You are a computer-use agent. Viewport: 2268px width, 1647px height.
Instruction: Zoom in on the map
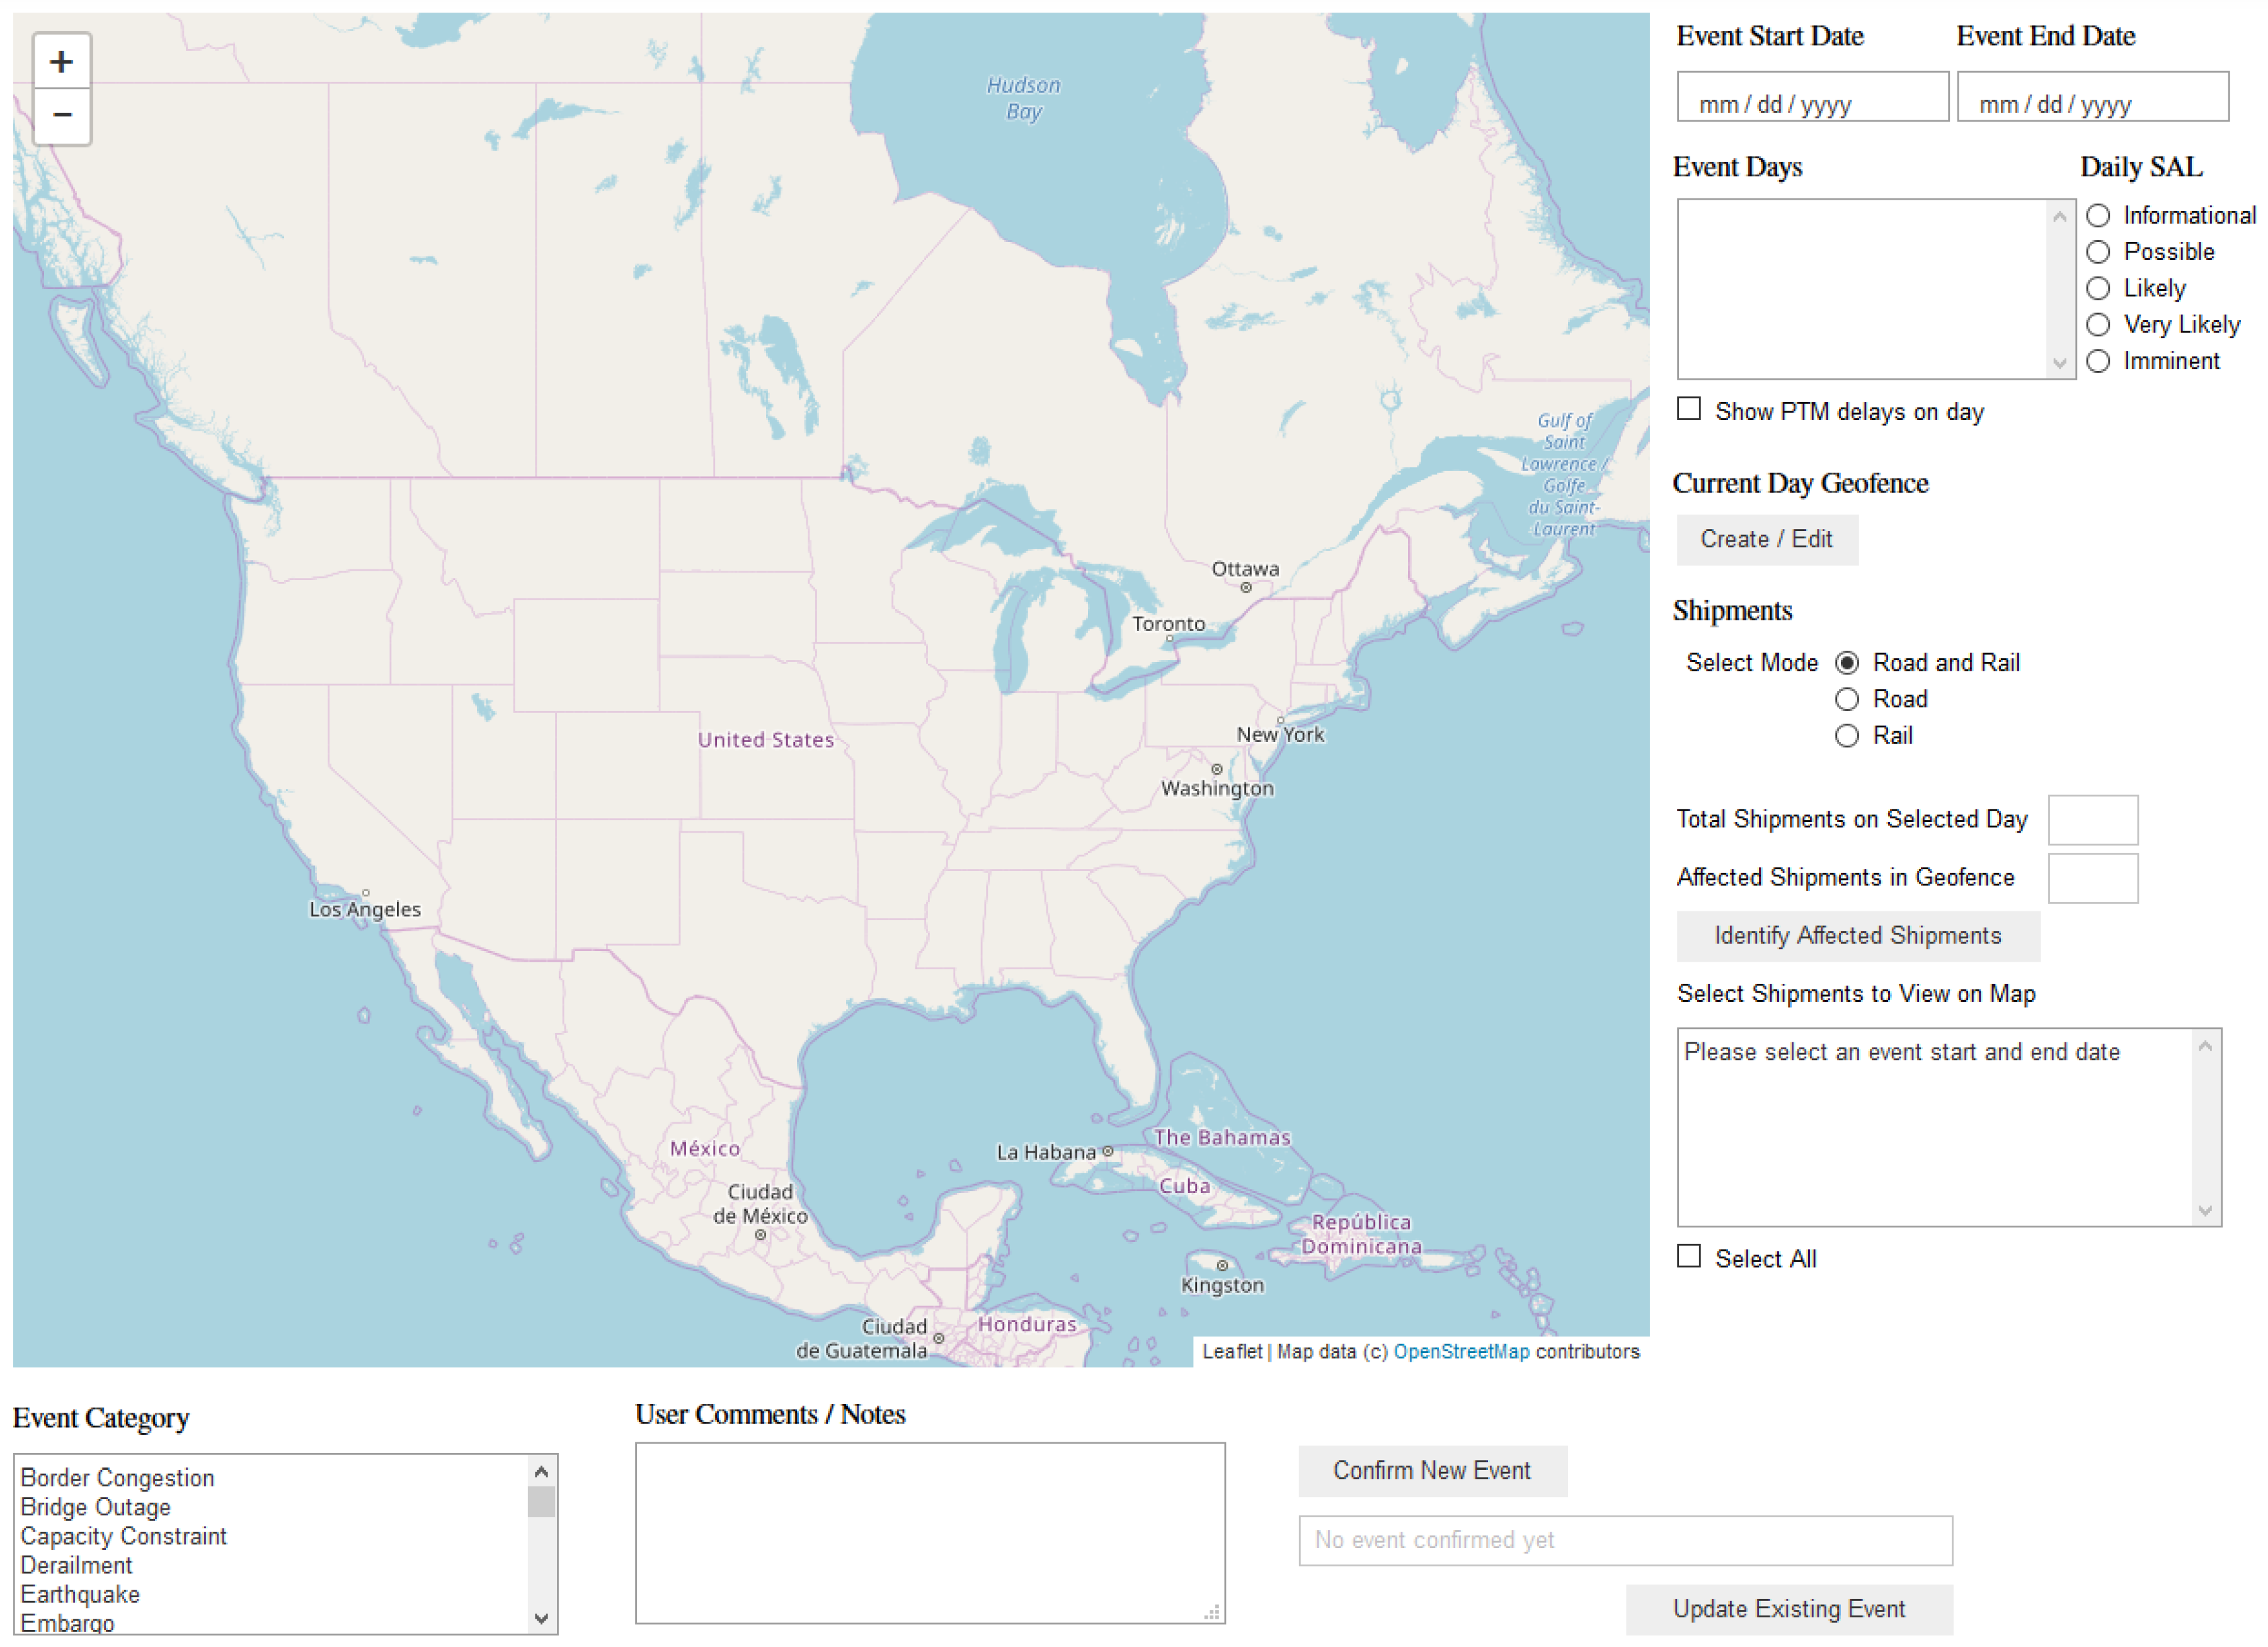(x=61, y=62)
